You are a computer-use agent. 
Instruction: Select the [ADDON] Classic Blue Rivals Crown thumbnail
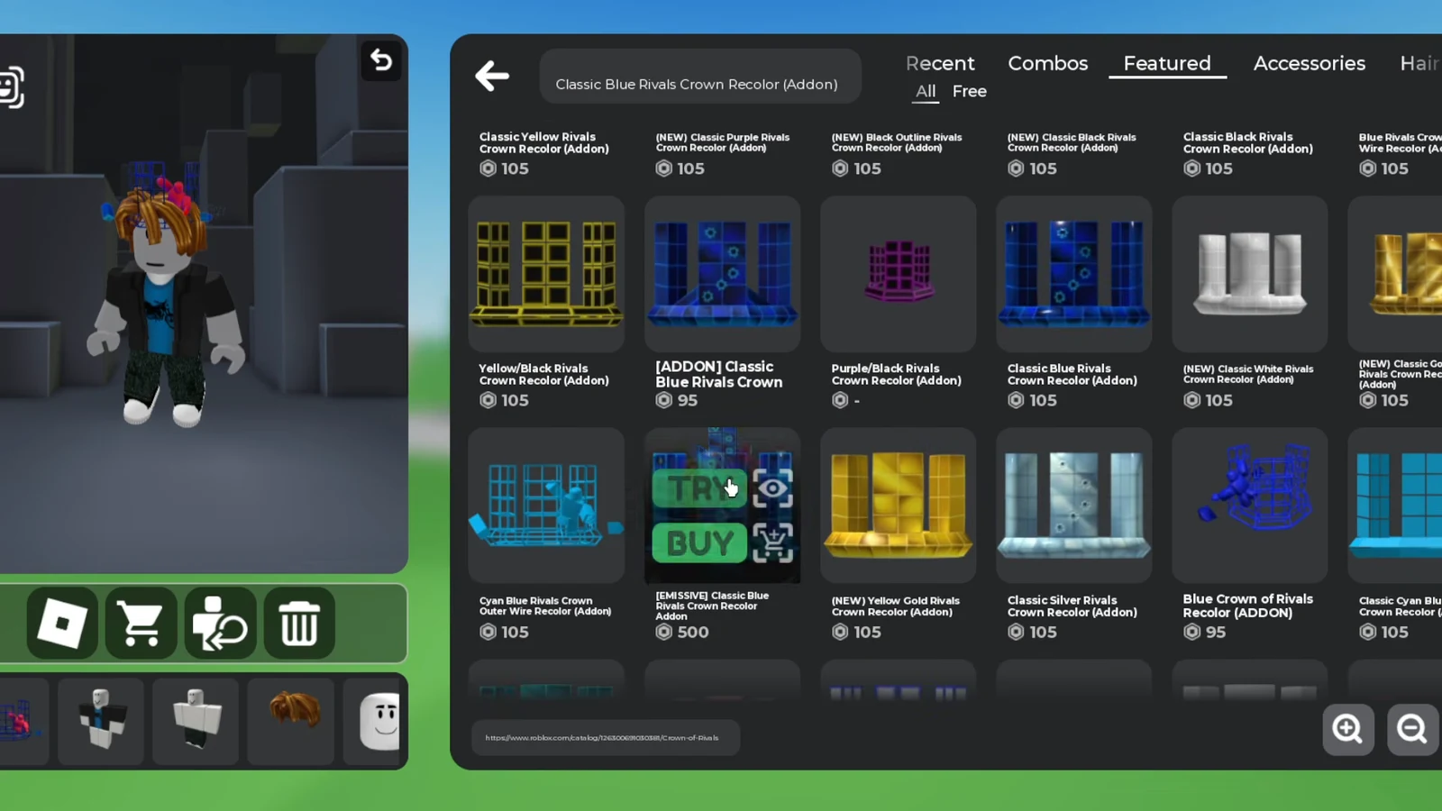tap(722, 274)
